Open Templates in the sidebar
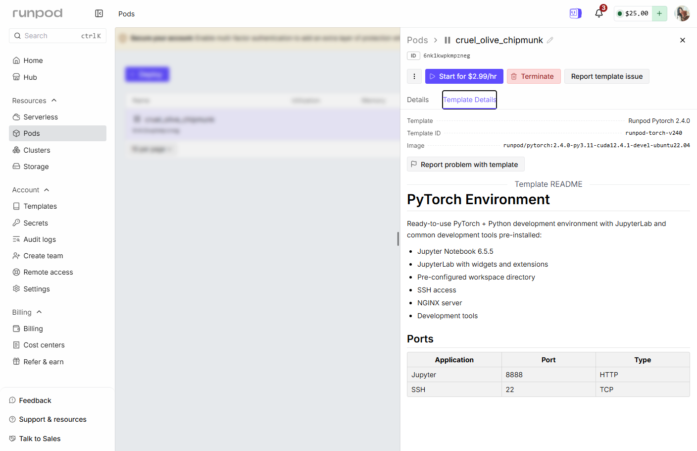The image size is (697, 451). coord(57,206)
